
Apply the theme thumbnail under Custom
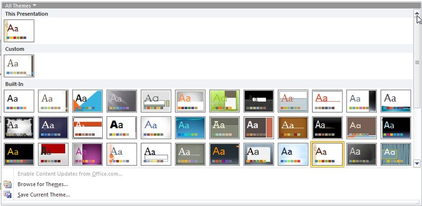coord(19,66)
